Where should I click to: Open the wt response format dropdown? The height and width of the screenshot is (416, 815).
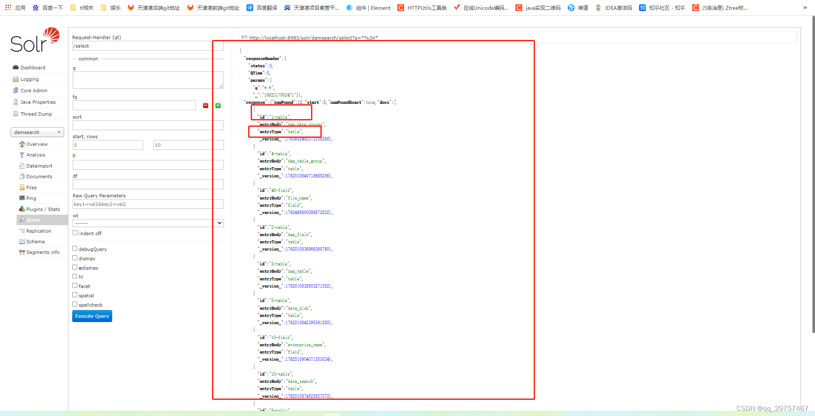click(x=147, y=222)
